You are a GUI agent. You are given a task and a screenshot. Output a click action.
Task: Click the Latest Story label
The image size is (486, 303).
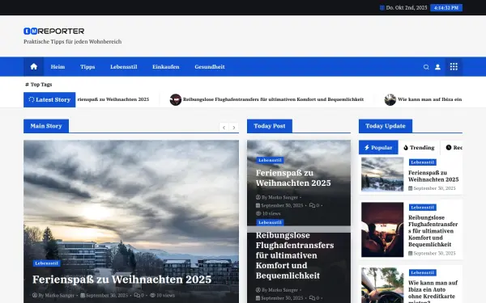coord(49,99)
